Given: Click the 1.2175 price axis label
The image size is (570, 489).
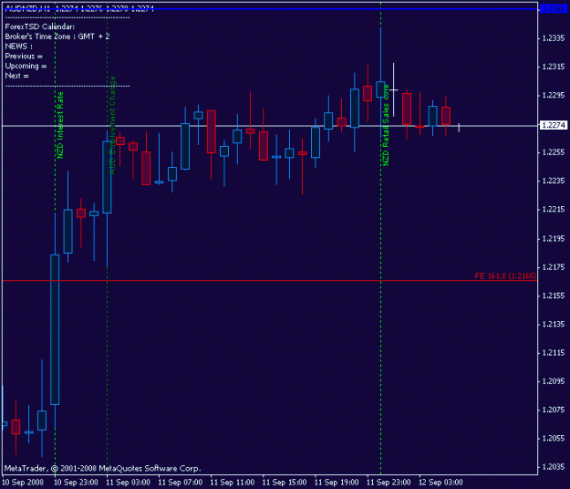Looking at the screenshot, I should (x=554, y=267).
